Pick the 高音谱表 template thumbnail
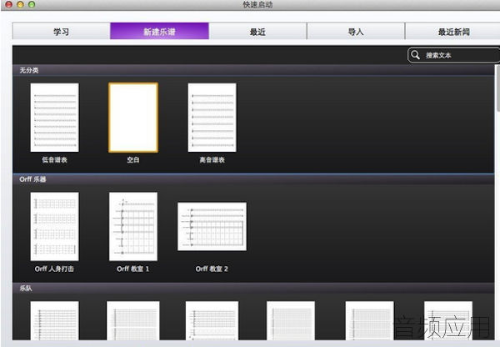 coord(212,118)
